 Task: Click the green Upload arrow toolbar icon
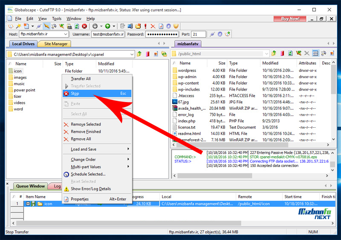coord(107,26)
